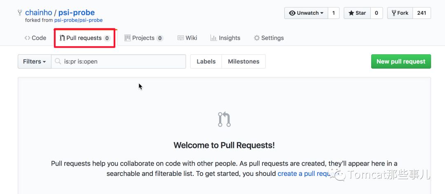Click the Settings gear icon
This screenshot has width=445, height=194.
(x=257, y=38)
